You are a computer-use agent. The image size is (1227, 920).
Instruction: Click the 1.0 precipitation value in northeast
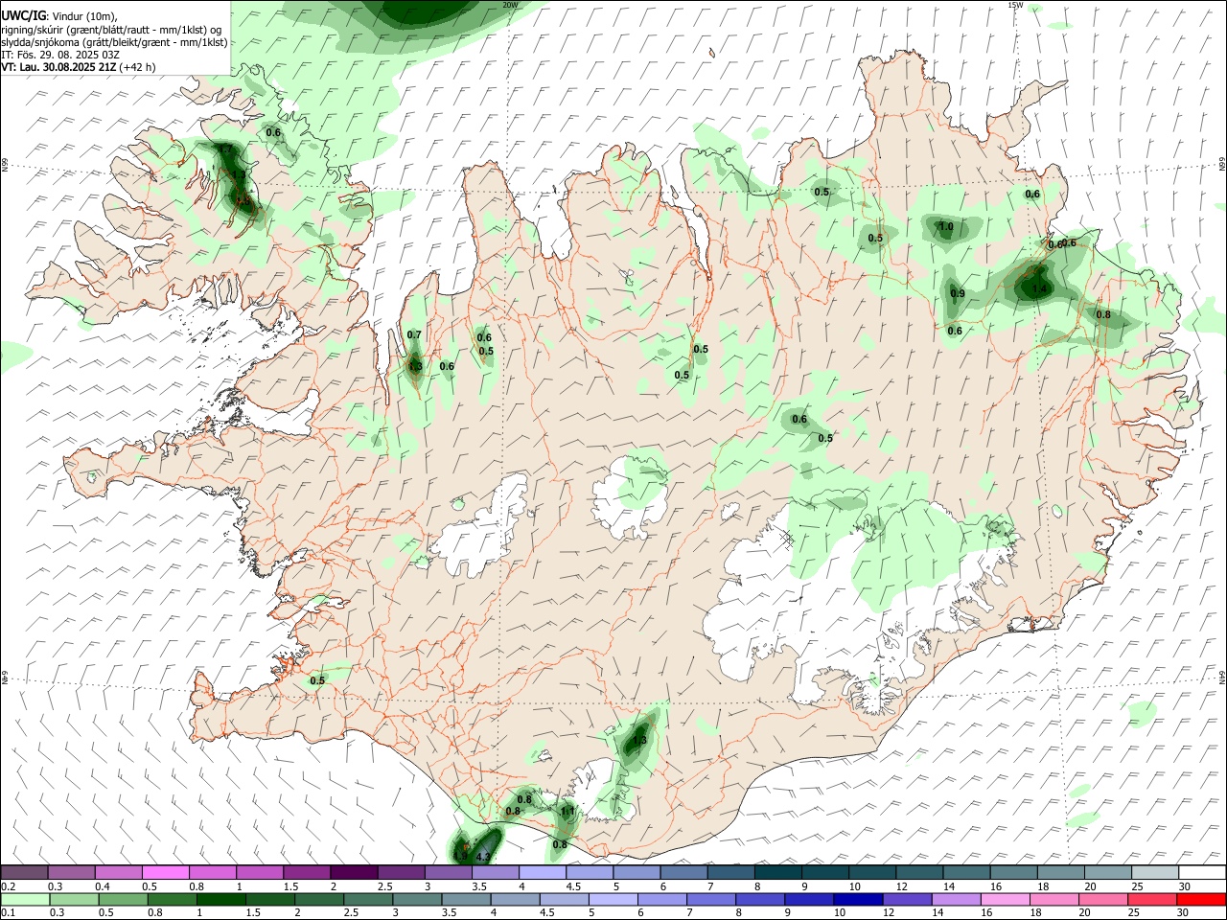(946, 227)
